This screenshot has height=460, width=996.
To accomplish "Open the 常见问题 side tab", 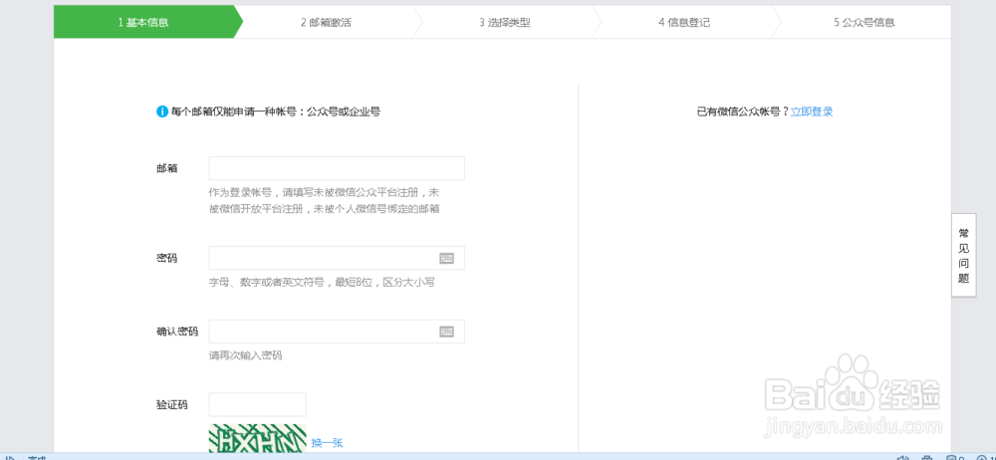I will coord(963,255).
